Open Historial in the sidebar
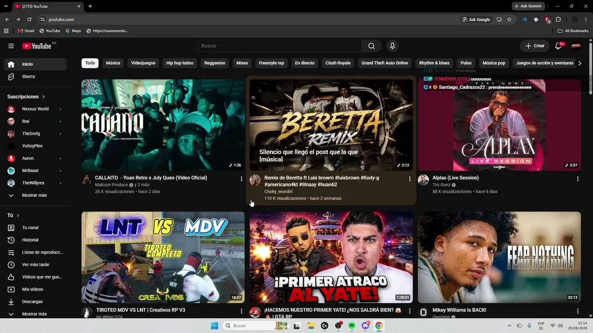 point(35,240)
